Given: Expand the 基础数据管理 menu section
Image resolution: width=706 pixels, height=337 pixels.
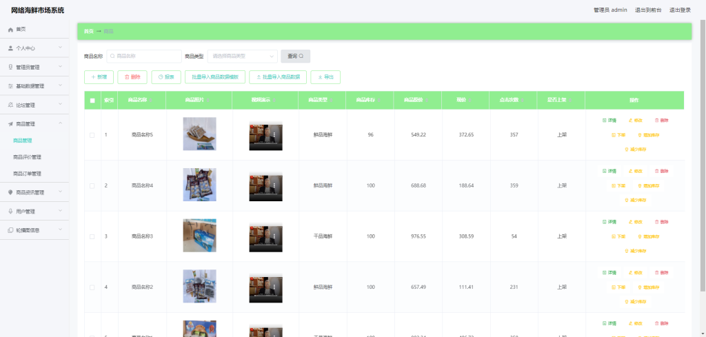Looking at the screenshot, I should (34, 86).
